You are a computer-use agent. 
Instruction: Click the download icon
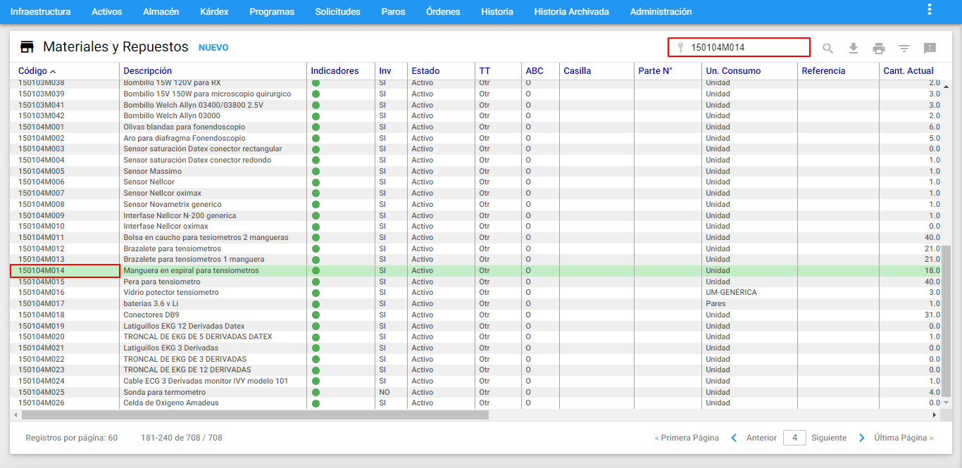pos(854,48)
